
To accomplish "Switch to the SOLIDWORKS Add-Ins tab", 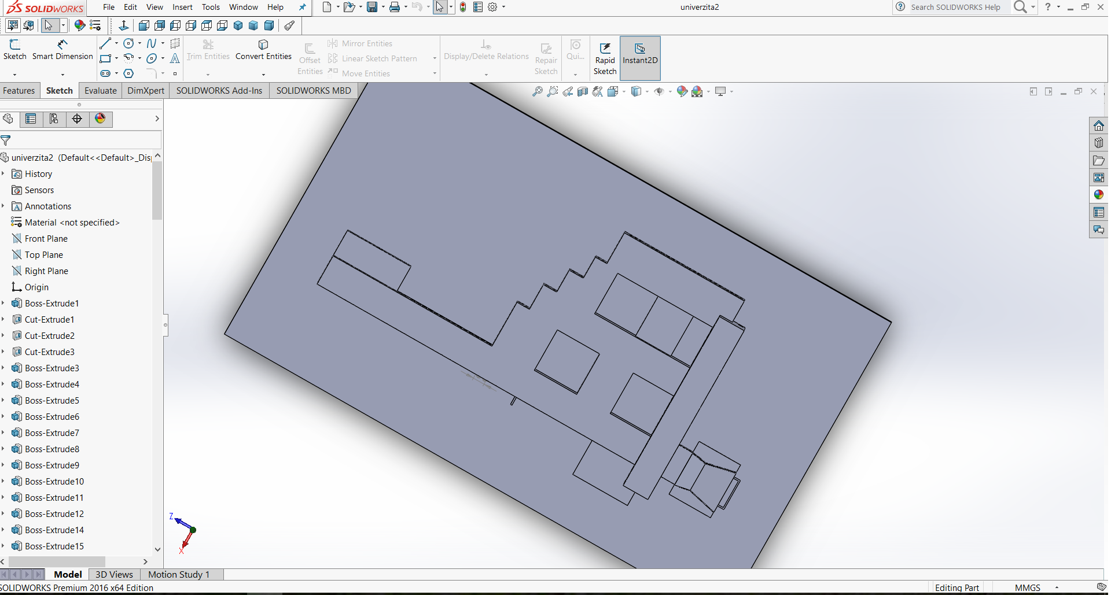I will [x=219, y=90].
